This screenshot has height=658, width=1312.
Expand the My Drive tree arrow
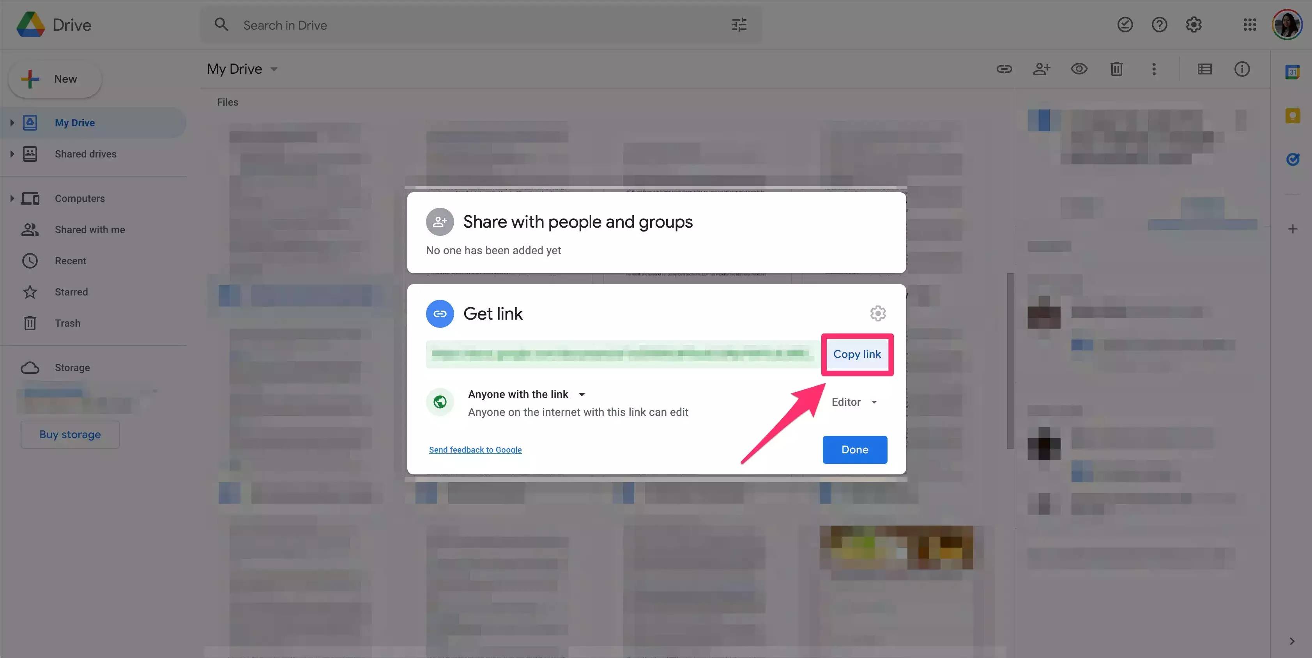click(x=12, y=123)
